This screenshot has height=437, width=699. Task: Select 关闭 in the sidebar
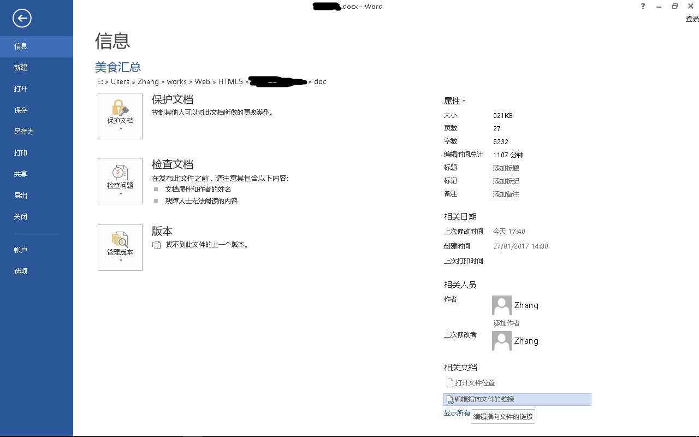[x=37, y=217]
